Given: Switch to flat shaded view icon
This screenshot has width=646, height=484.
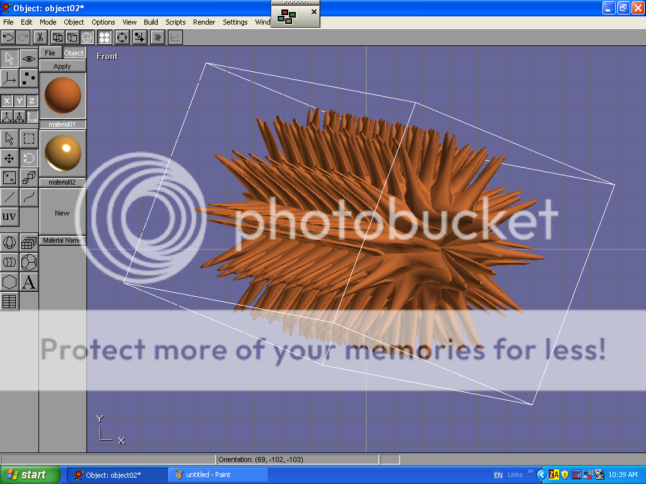Looking at the screenshot, I should tap(72, 37).
